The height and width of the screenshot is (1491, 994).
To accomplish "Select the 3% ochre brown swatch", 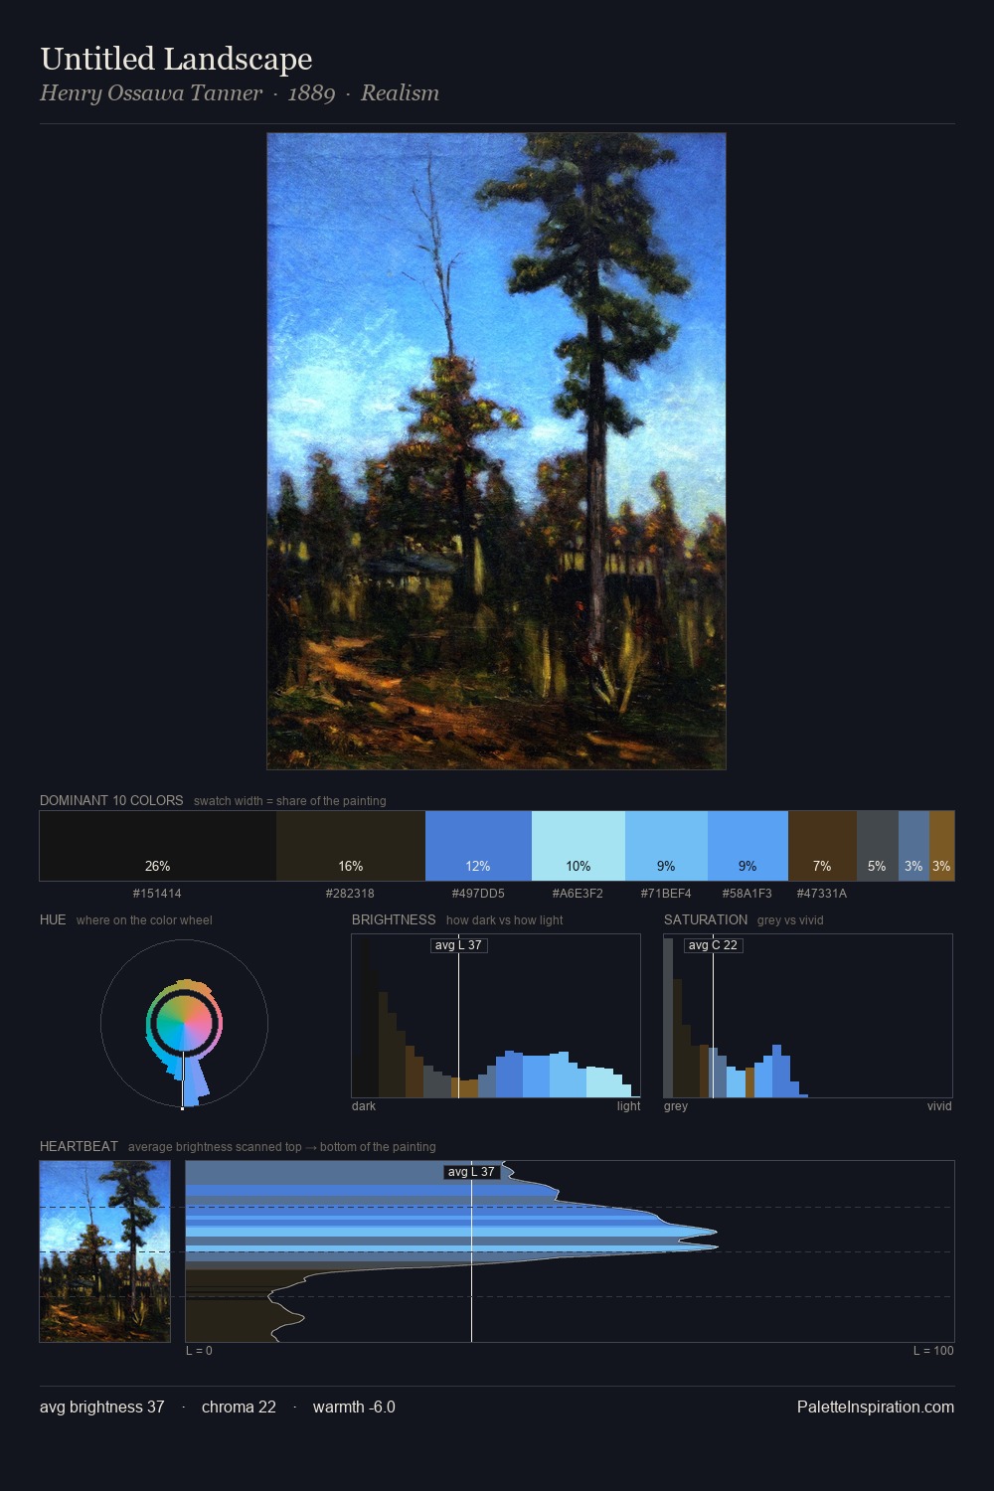I will [941, 846].
